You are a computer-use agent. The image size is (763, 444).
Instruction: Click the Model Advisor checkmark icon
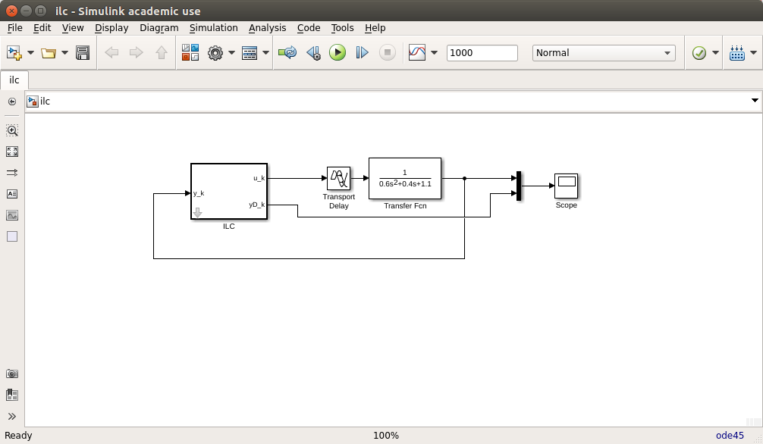tap(699, 52)
